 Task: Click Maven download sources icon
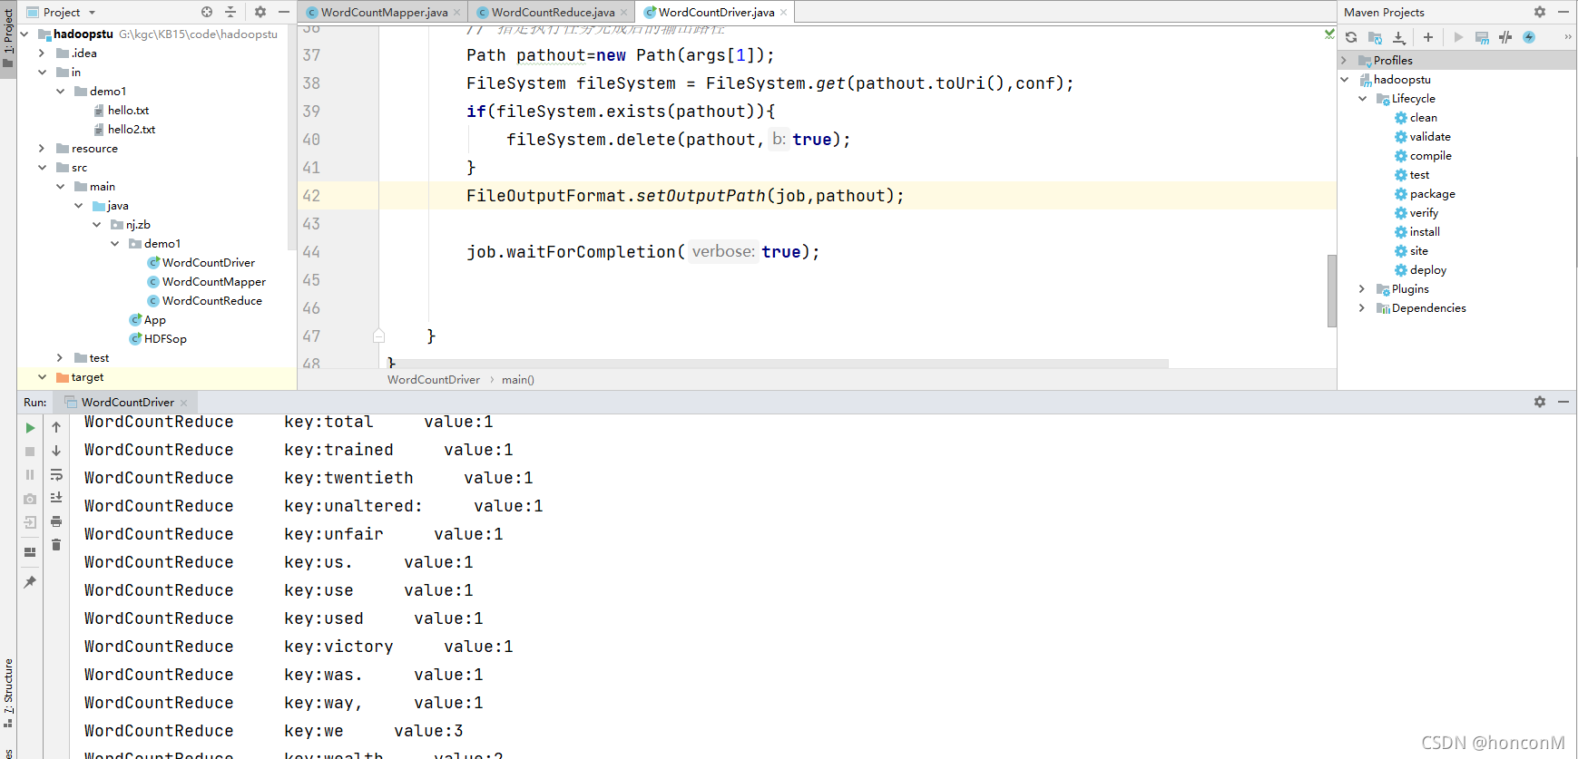tap(1399, 37)
